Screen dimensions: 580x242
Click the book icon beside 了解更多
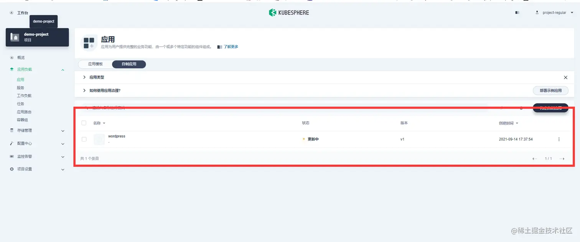tap(219, 47)
